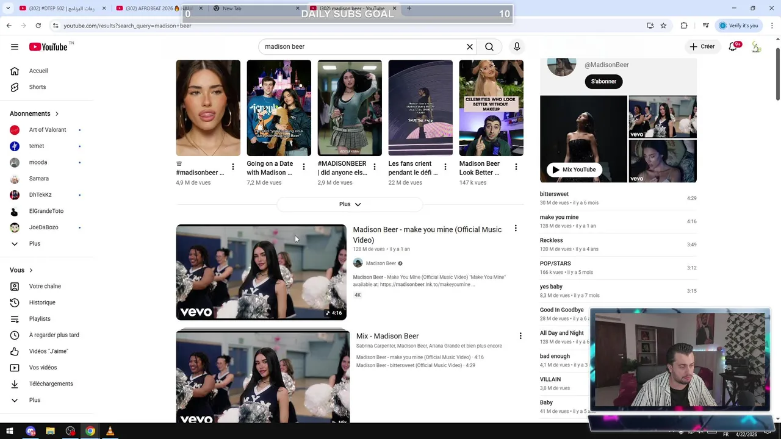Screen dimensions: 781x439
Task: Open the notifications bell
Action: pyautogui.click(x=733, y=47)
